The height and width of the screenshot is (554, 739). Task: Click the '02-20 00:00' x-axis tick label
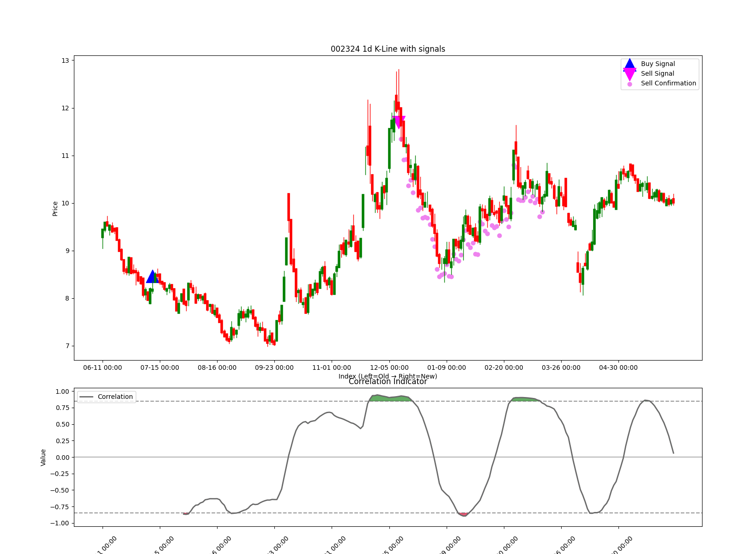504,367
